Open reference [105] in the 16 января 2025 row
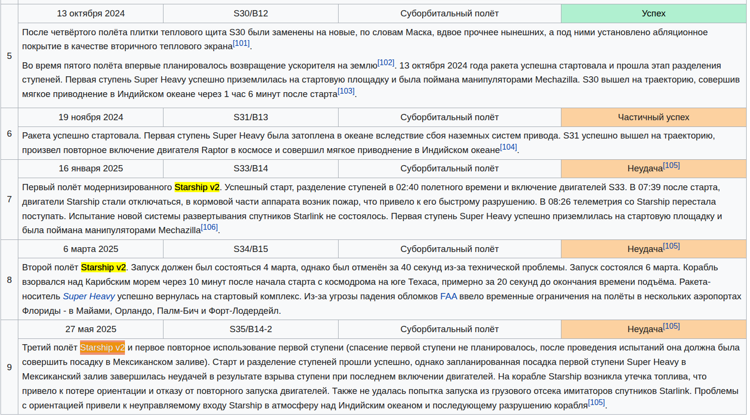Image resolution: width=750 pixels, height=420 pixels. (x=671, y=166)
